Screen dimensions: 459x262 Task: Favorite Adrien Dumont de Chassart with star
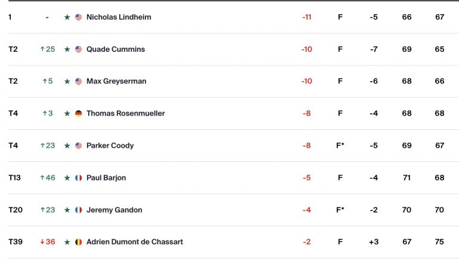click(x=67, y=242)
